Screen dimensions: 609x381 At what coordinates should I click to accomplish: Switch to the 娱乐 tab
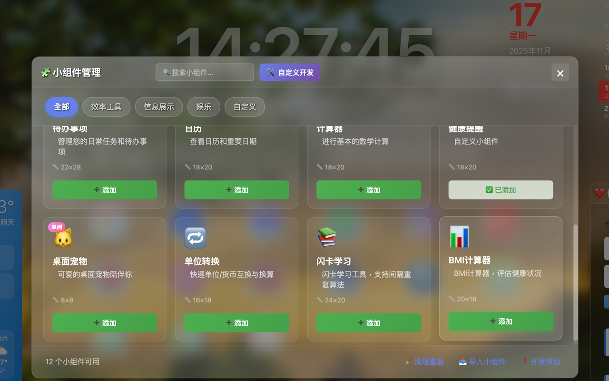click(x=204, y=107)
